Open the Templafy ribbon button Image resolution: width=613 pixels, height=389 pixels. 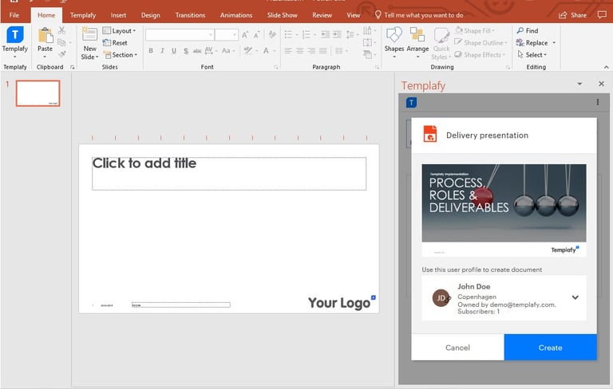pos(15,42)
